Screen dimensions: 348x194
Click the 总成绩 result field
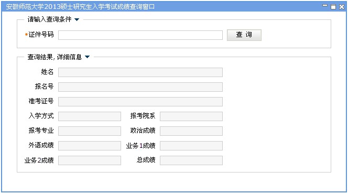(191, 160)
